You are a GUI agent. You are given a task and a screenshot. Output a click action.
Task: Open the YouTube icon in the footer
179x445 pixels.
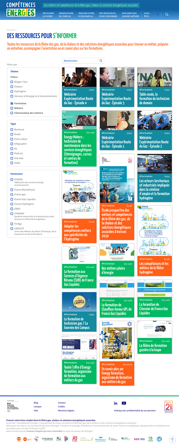click(124, 403)
